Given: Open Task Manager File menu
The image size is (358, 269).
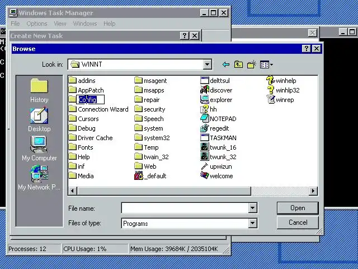Looking at the screenshot, I should tap(15, 24).
